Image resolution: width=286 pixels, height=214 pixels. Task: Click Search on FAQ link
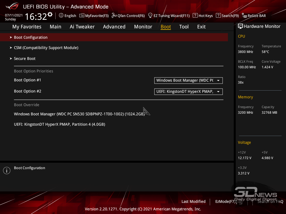point(270,201)
